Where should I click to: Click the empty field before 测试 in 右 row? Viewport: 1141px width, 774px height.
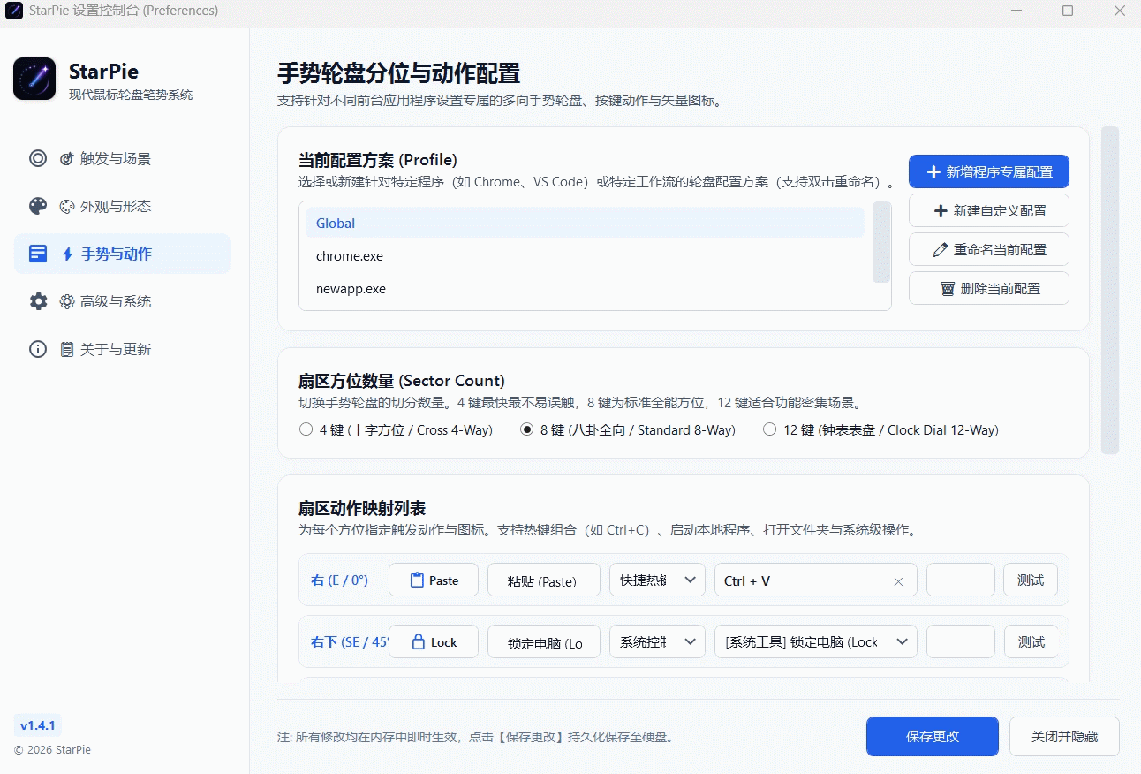point(960,580)
